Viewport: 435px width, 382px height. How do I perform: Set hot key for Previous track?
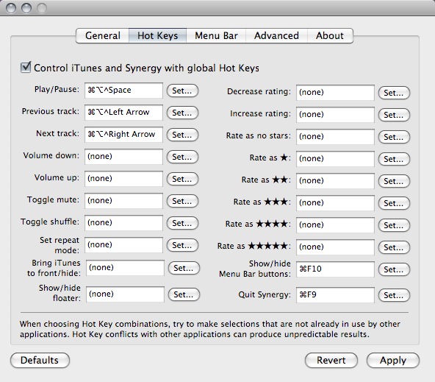pos(182,113)
